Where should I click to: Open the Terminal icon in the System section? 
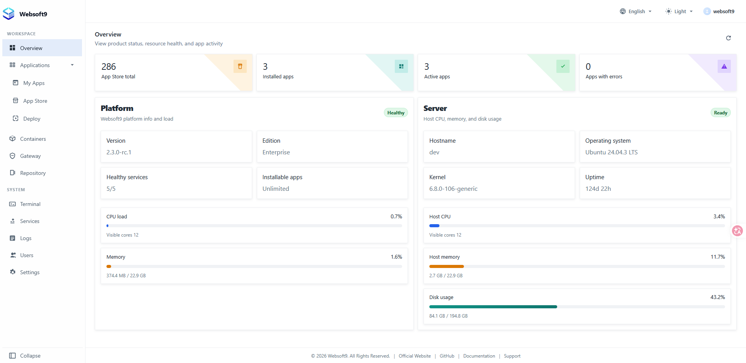pyautogui.click(x=12, y=204)
